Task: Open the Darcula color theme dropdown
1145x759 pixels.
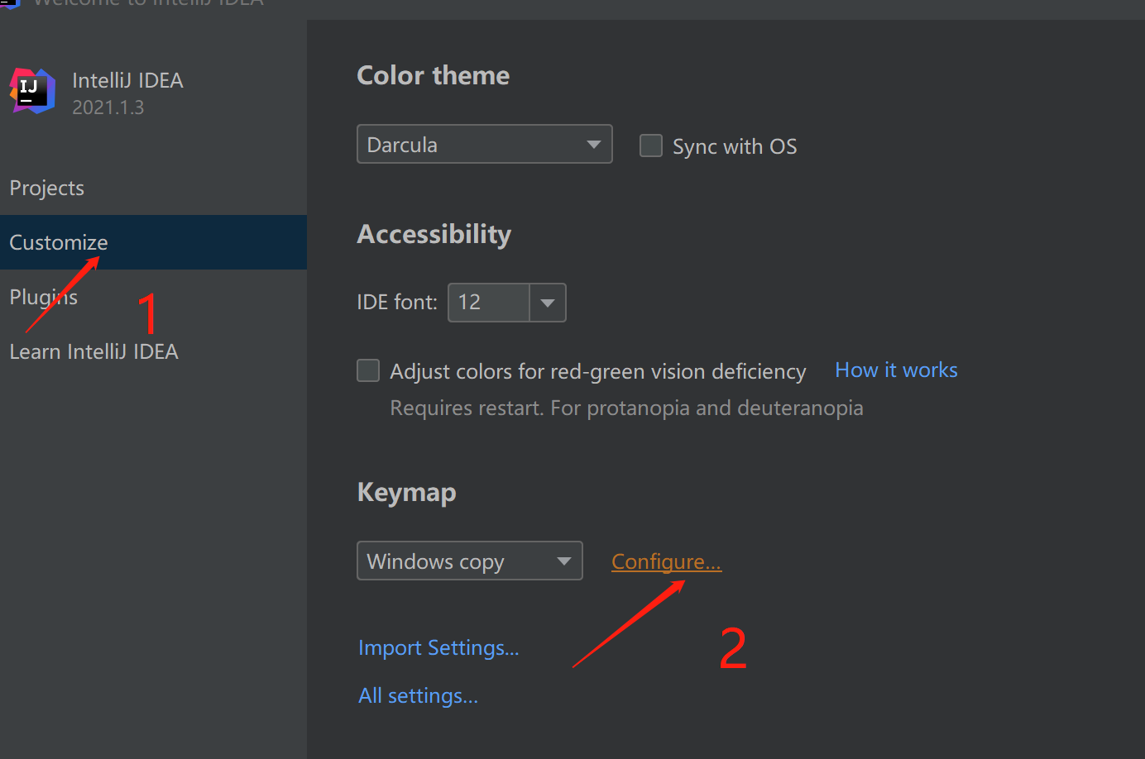Action: click(x=484, y=144)
